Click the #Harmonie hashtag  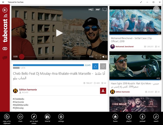pyautogui.click(x=18, y=102)
